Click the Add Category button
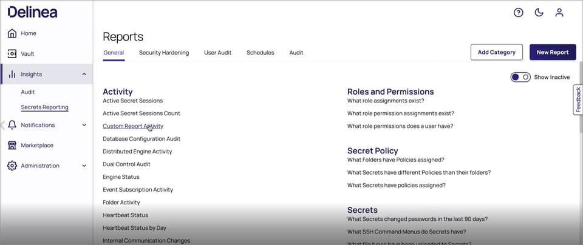Image resolution: width=583 pixels, height=245 pixels. (496, 52)
